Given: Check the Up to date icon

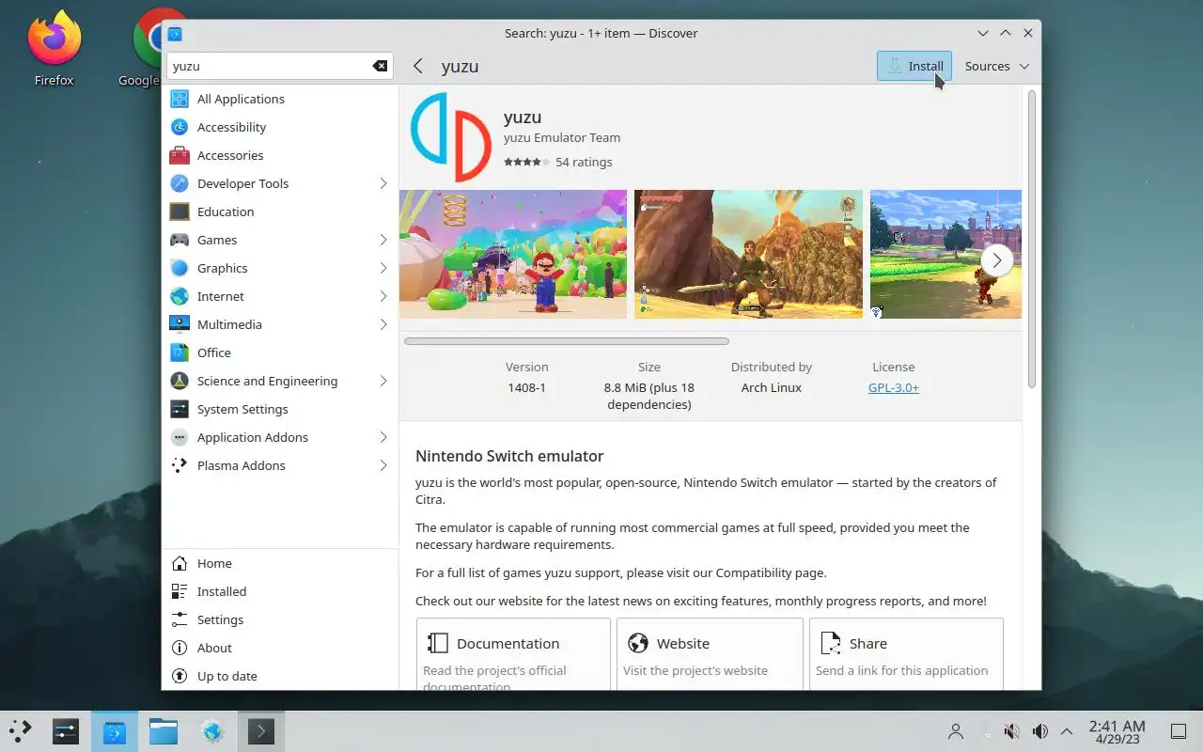Looking at the screenshot, I should (180, 676).
